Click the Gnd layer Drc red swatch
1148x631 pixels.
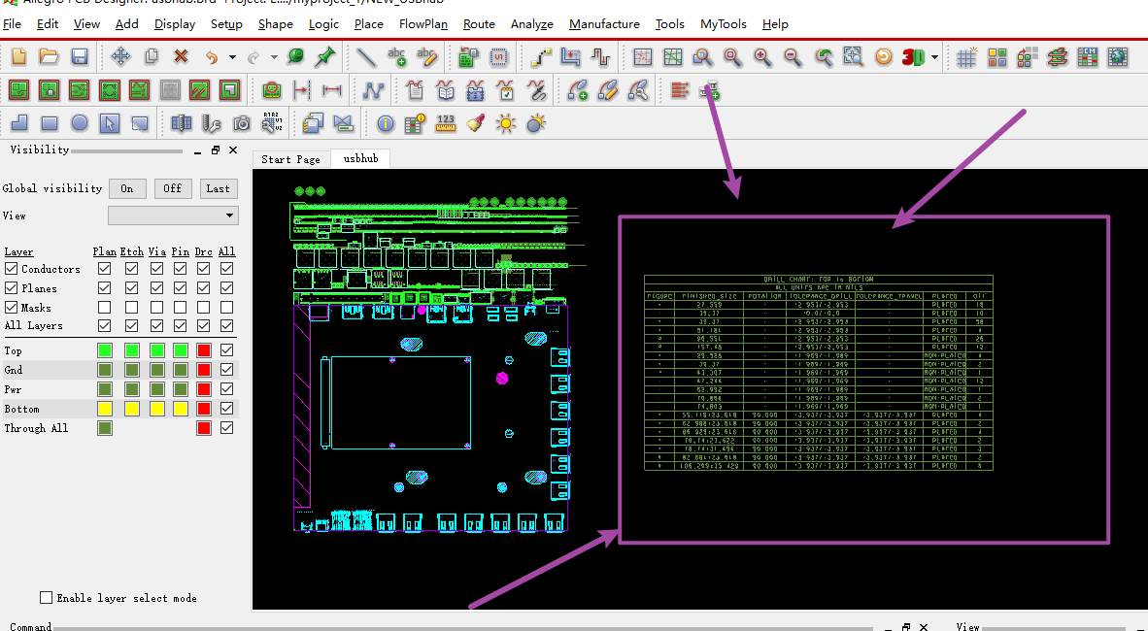pos(204,370)
